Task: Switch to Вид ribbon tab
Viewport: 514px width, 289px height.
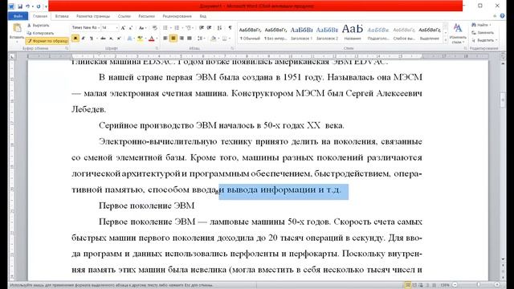Action: click(x=203, y=16)
